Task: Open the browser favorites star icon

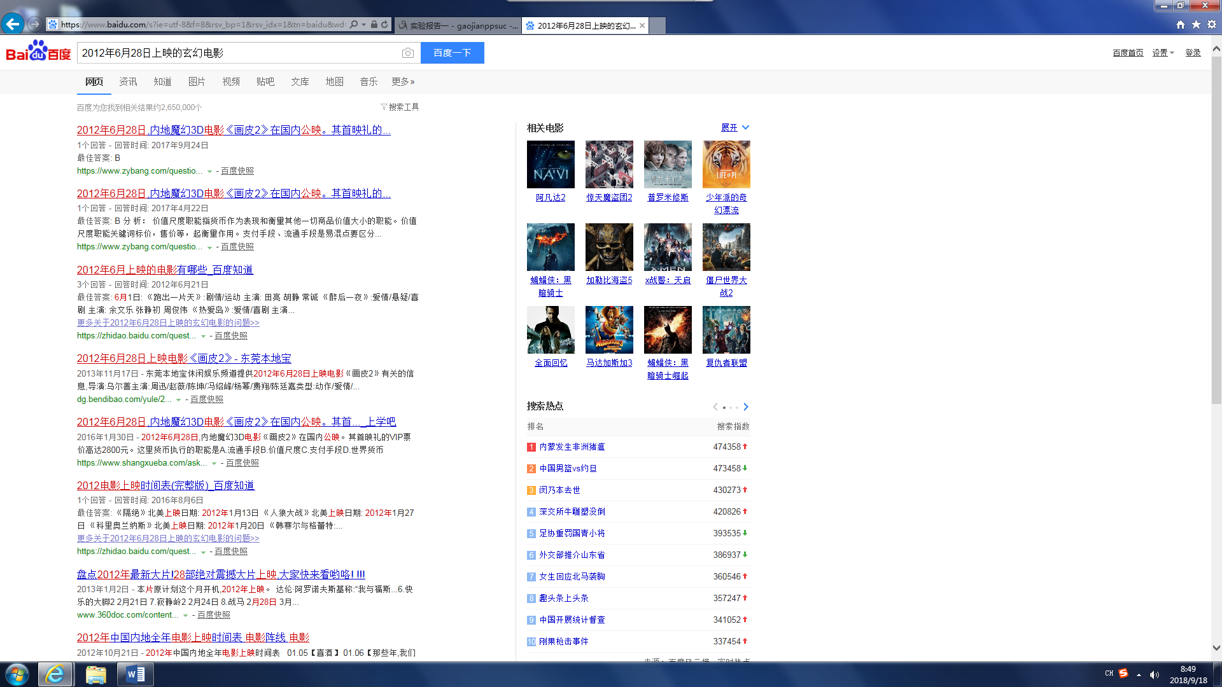Action: 1196,24
